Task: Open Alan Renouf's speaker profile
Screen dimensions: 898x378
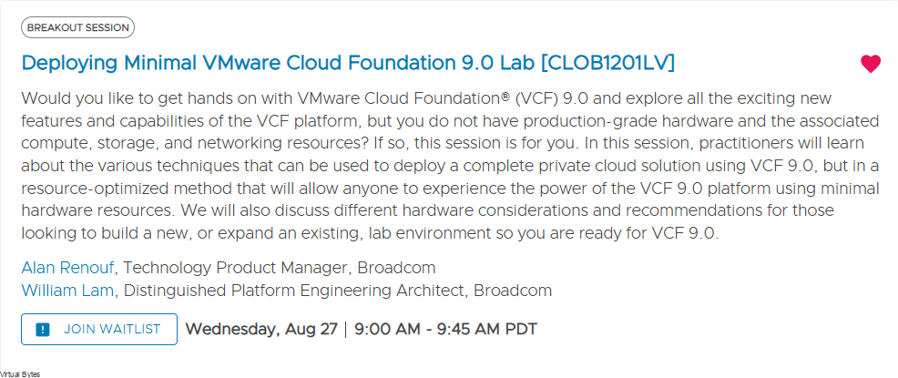Action: (67, 268)
